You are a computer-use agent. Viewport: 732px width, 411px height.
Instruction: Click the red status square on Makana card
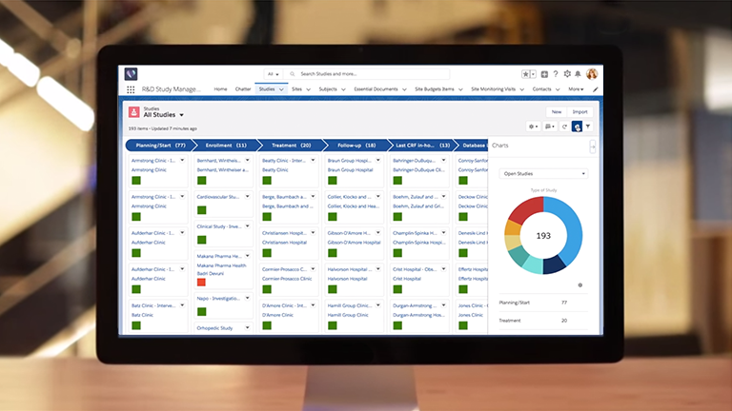(201, 283)
